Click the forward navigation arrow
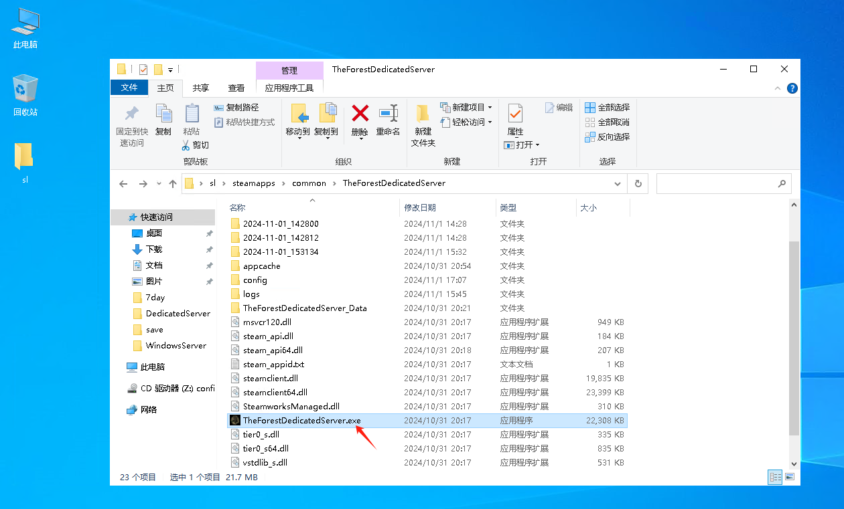This screenshot has width=844, height=509. 143,183
